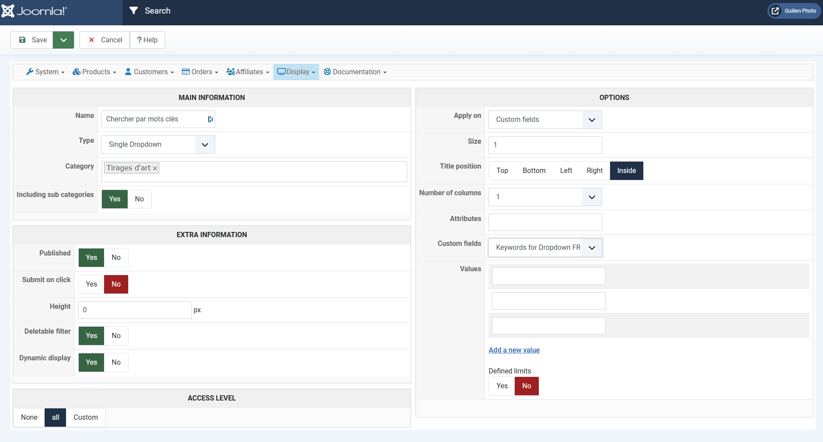The width and height of the screenshot is (823, 442).
Task: Click the Documentation lifebuoy icon
Action: tap(327, 72)
